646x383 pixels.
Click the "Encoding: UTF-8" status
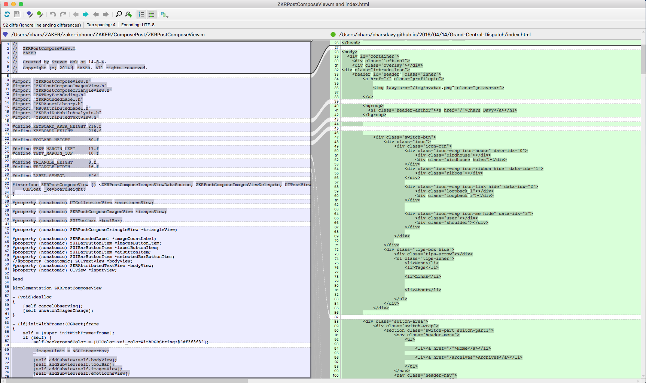pyautogui.click(x=138, y=25)
